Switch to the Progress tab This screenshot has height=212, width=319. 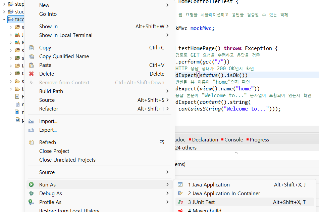pyautogui.click(x=258, y=140)
